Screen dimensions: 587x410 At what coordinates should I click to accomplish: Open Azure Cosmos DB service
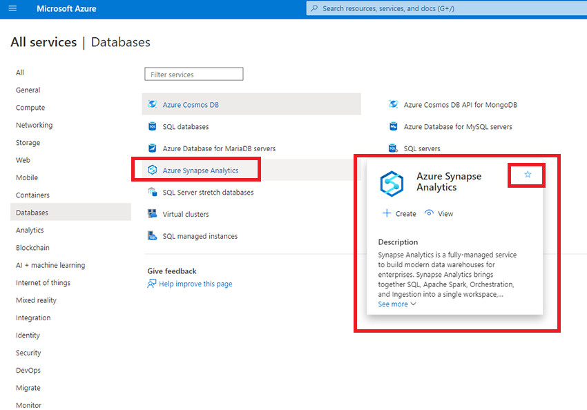pyautogui.click(x=191, y=105)
